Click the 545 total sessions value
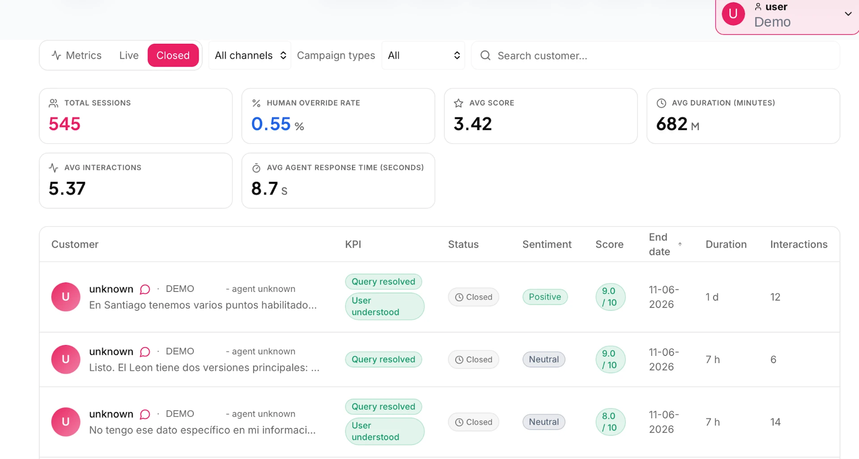 point(64,124)
